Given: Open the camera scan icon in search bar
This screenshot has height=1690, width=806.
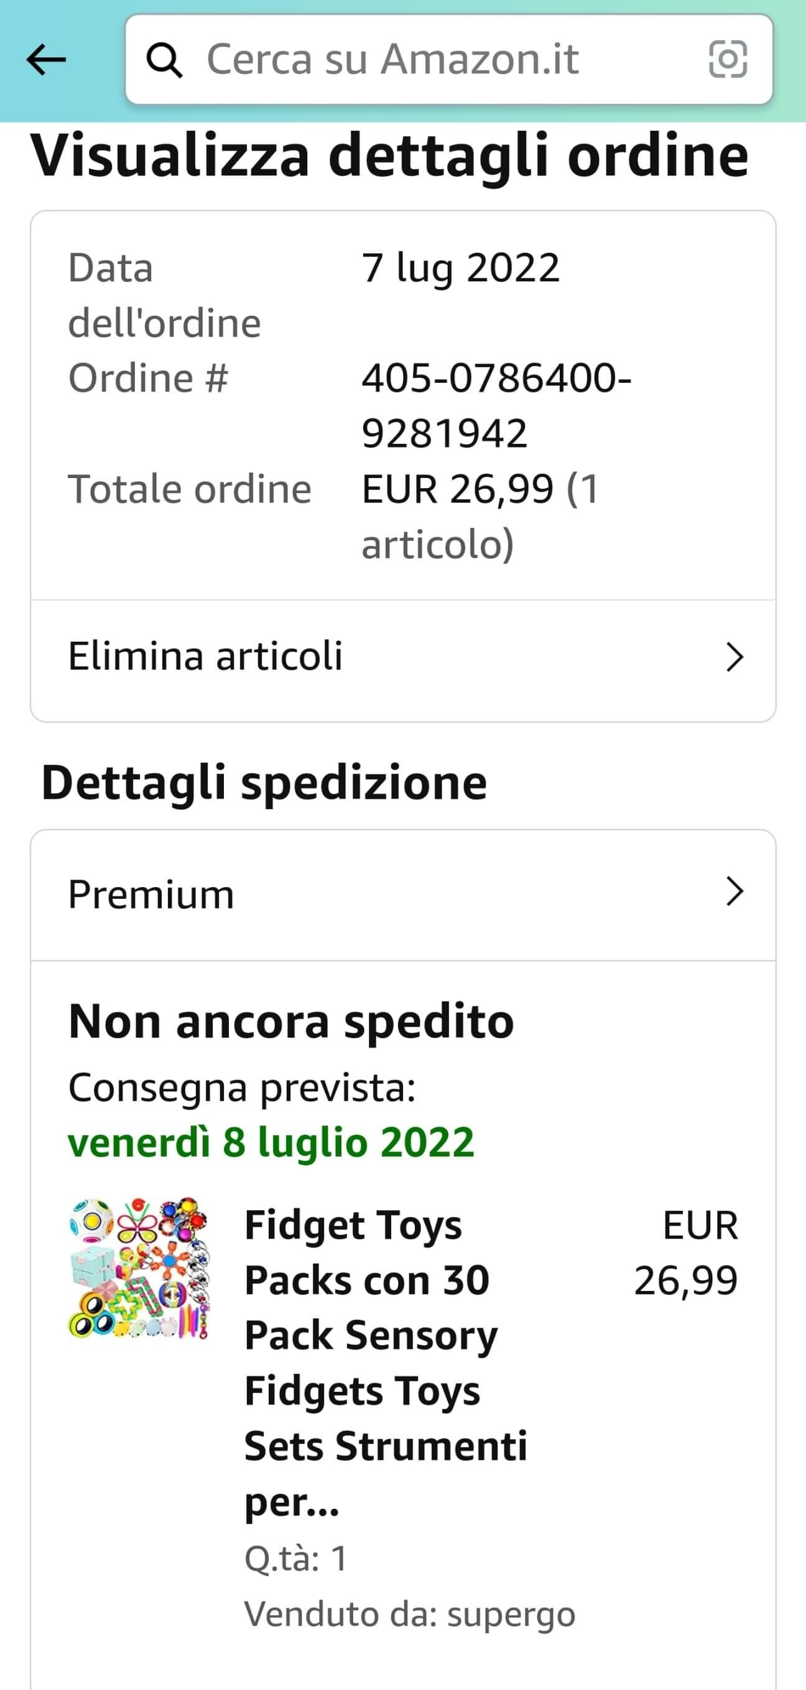Looking at the screenshot, I should pyautogui.click(x=728, y=60).
